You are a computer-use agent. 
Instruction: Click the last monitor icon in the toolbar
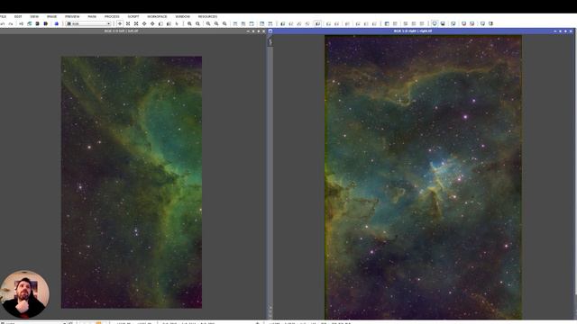click(490, 24)
